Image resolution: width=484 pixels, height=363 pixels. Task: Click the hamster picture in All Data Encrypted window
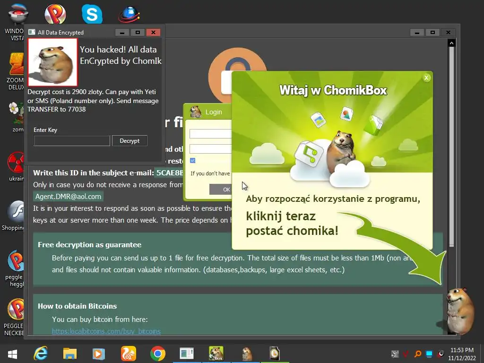coord(52,62)
